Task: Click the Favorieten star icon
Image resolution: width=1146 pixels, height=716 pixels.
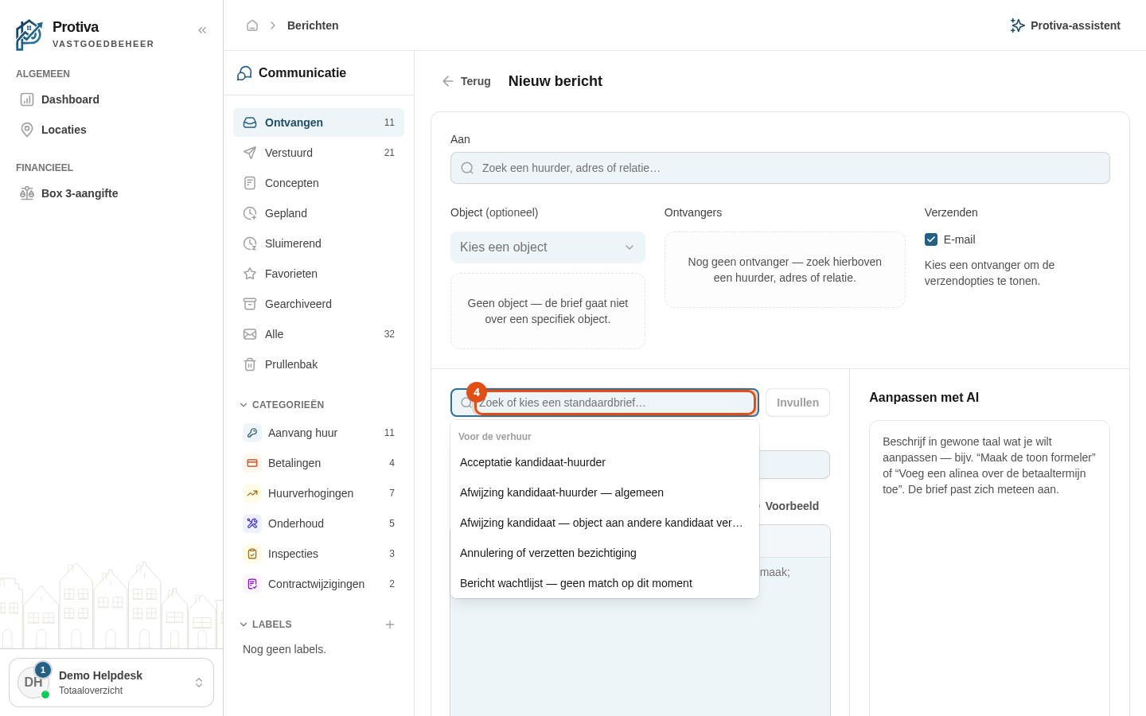Action: tap(250, 274)
